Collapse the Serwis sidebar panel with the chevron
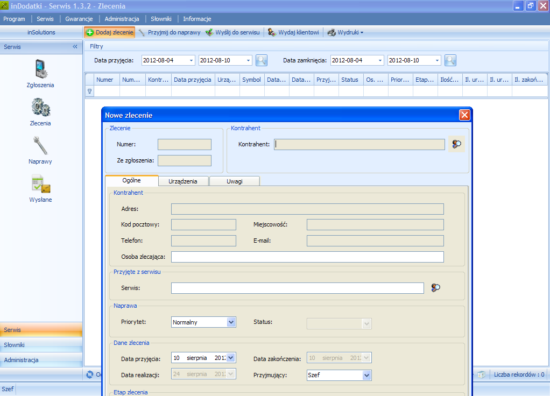This screenshot has height=396, width=550. point(75,47)
